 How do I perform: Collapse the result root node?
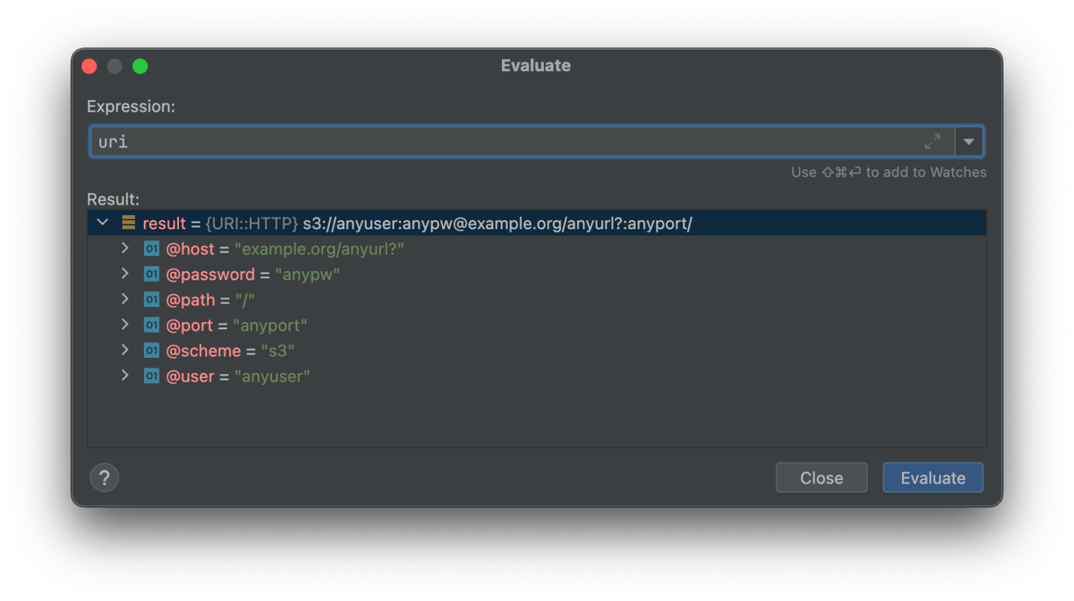pyautogui.click(x=103, y=223)
